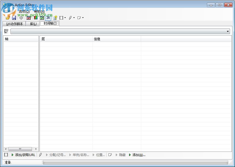
Task: Click the pencil icon in the bottom bar
Action: point(40,155)
